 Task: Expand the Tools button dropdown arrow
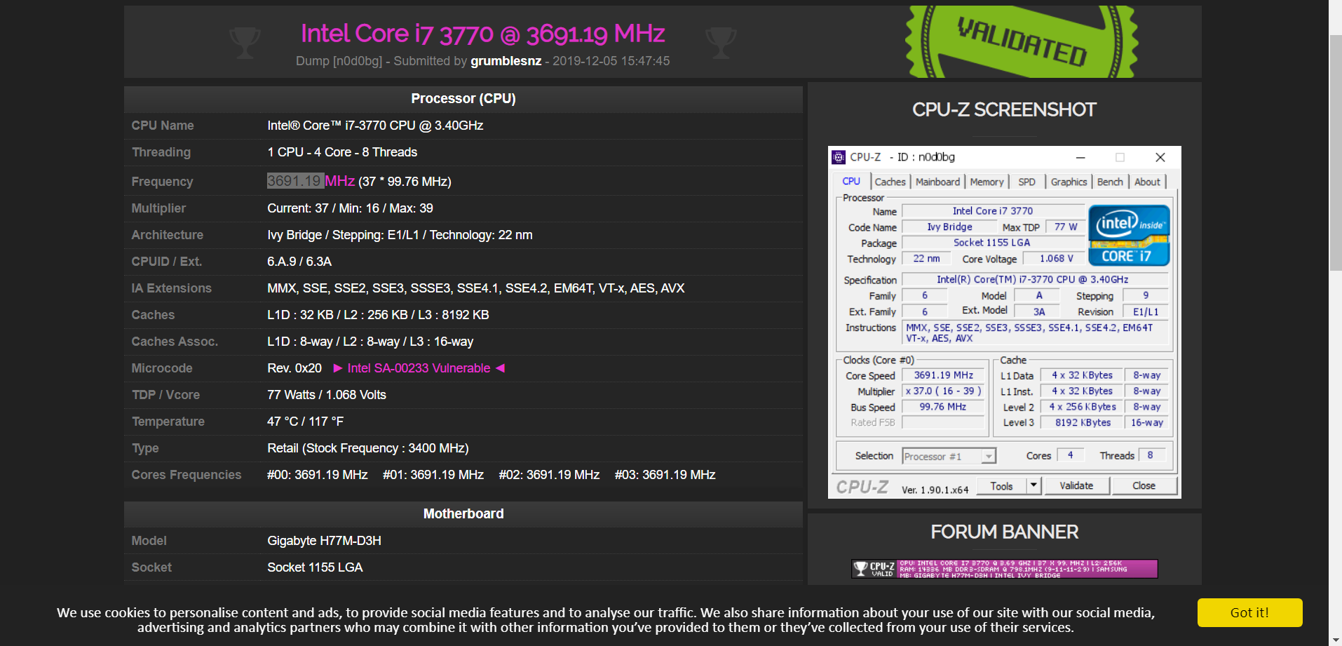1033,485
